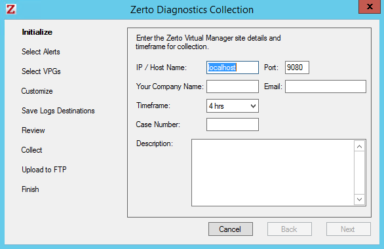The width and height of the screenshot is (384, 249).
Task: Click the Description scrollbar up arrow
Action: click(x=359, y=146)
